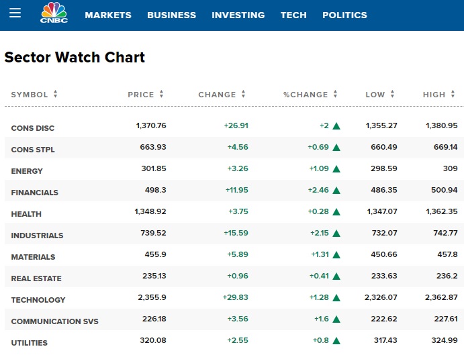The width and height of the screenshot is (464, 359).
Task: Open the hamburger menu icon
Action: [x=15, y=13]
